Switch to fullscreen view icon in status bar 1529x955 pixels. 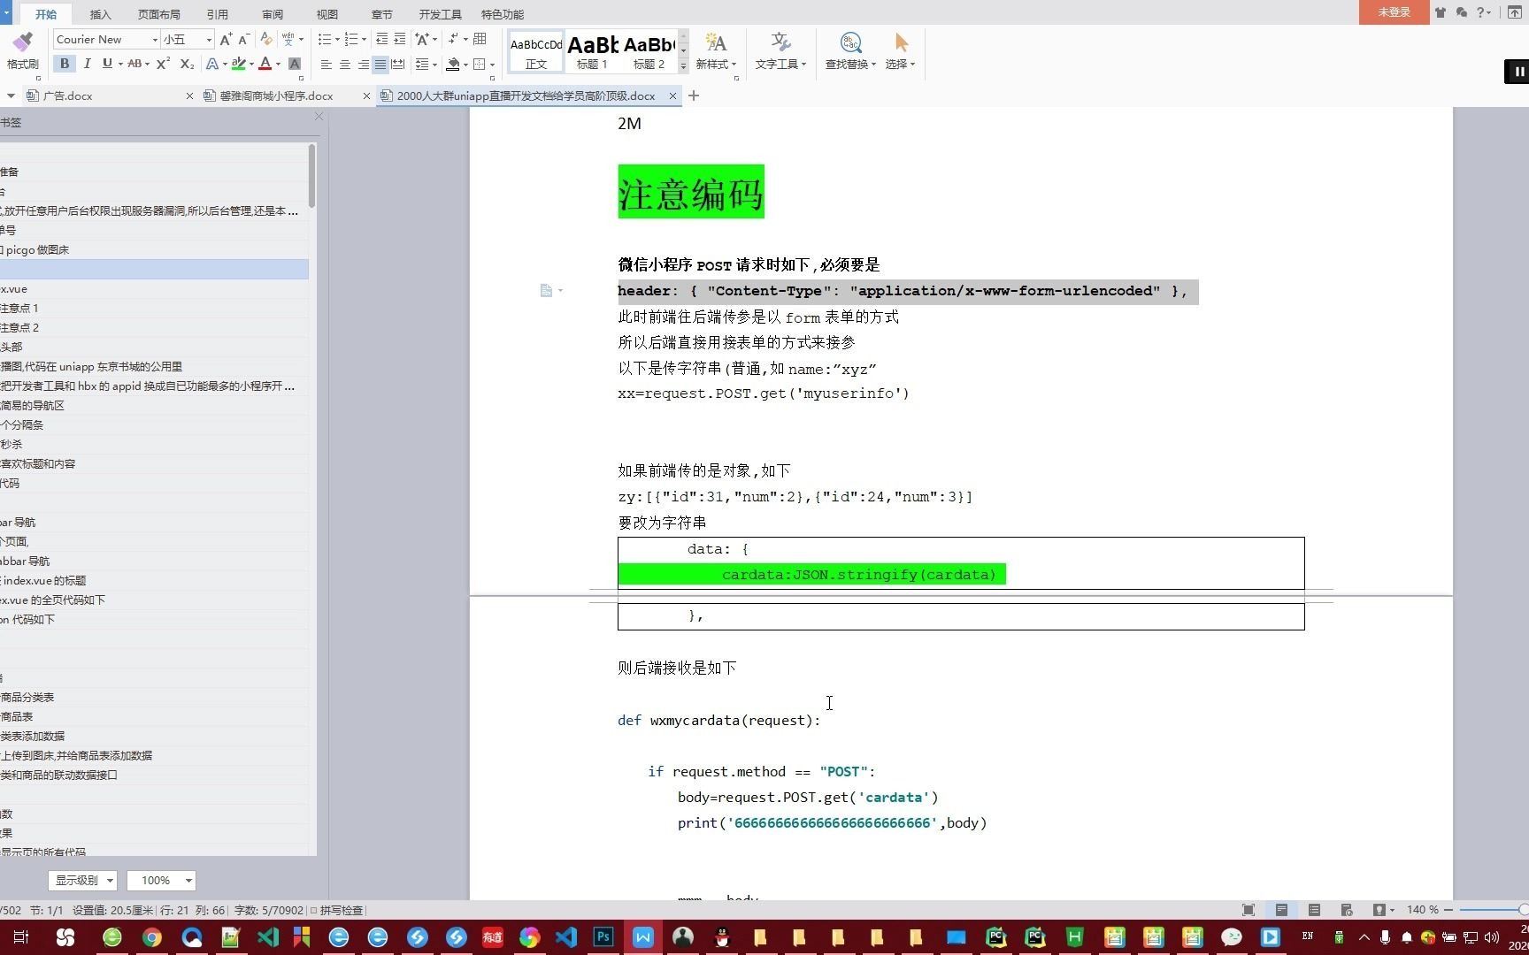coord(1249,910)
